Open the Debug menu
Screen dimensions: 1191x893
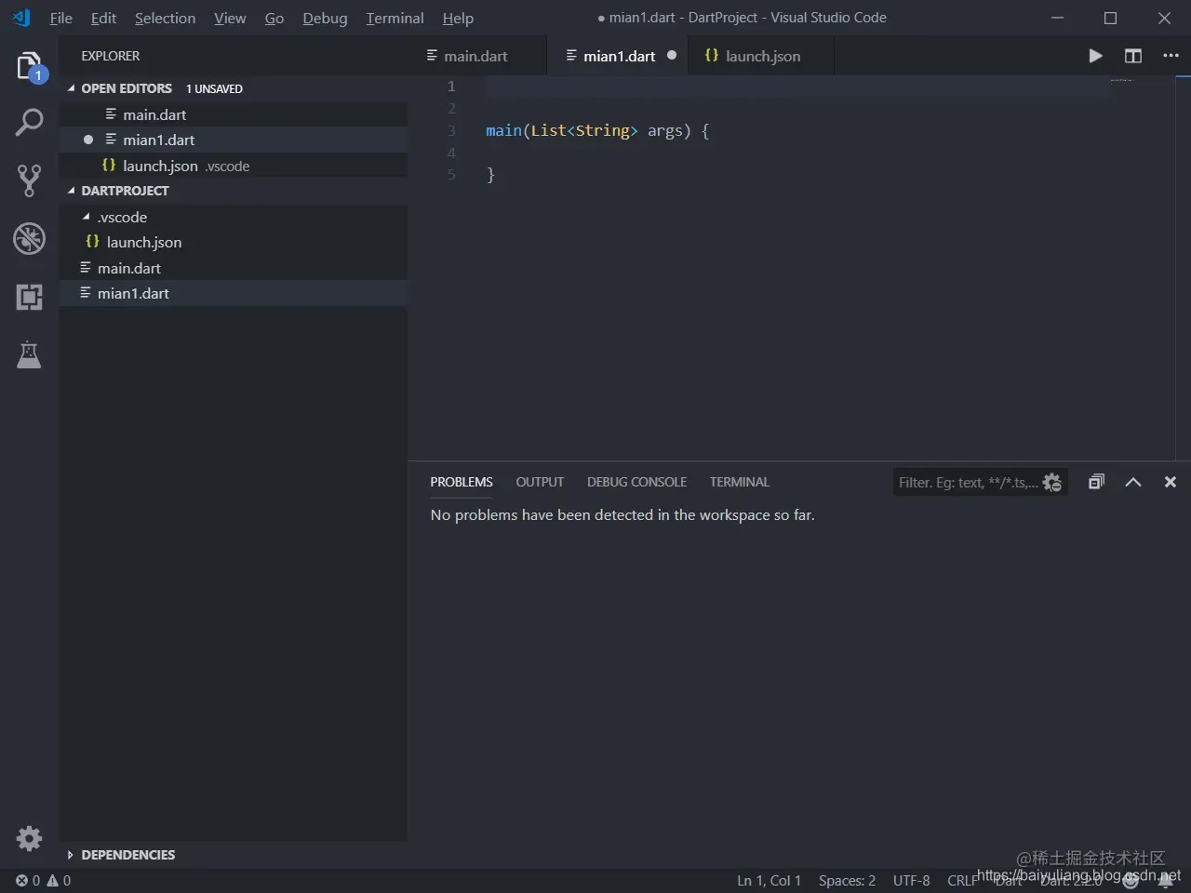325,18
